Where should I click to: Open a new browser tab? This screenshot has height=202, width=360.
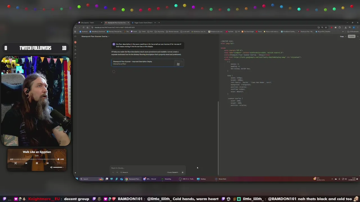(159, 23)
